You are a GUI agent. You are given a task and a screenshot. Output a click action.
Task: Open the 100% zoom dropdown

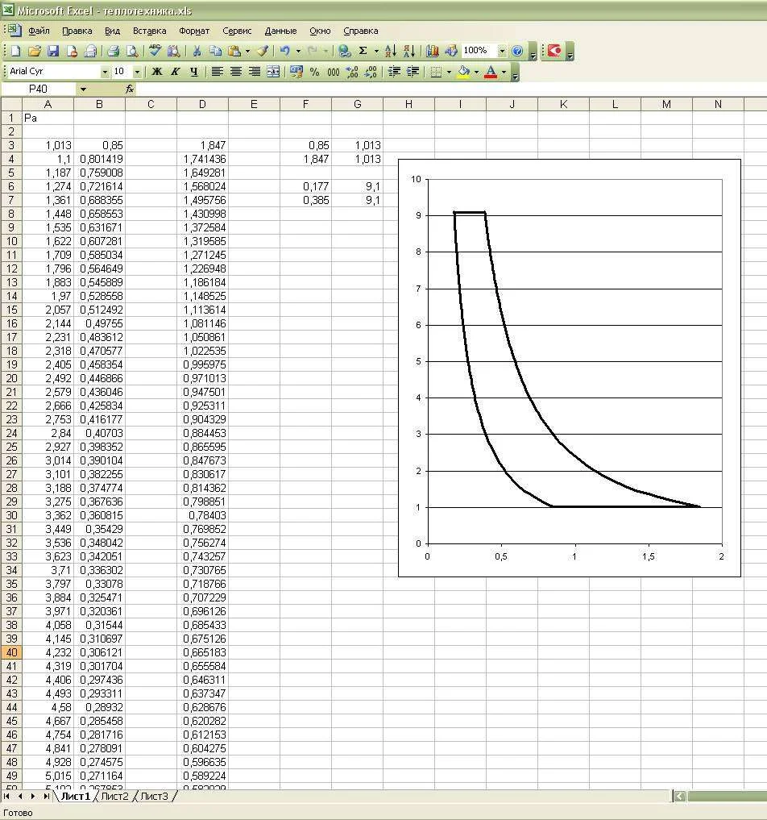click(x=502, y=51)
